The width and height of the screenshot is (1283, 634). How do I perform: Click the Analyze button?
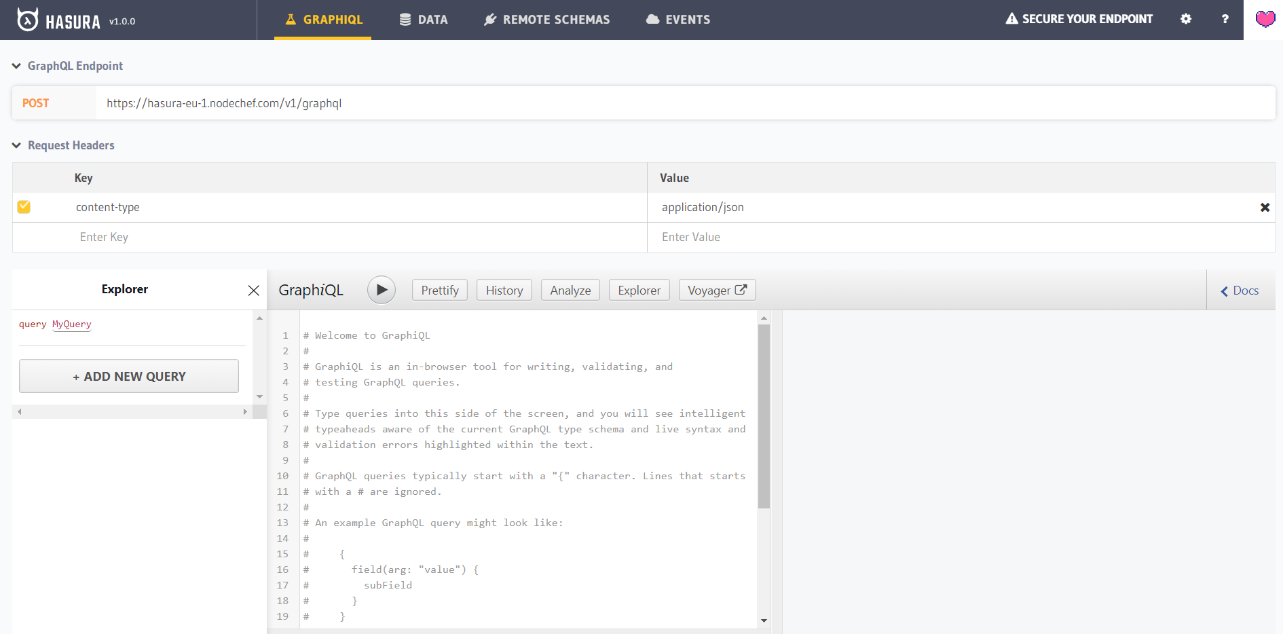[570, 290]
